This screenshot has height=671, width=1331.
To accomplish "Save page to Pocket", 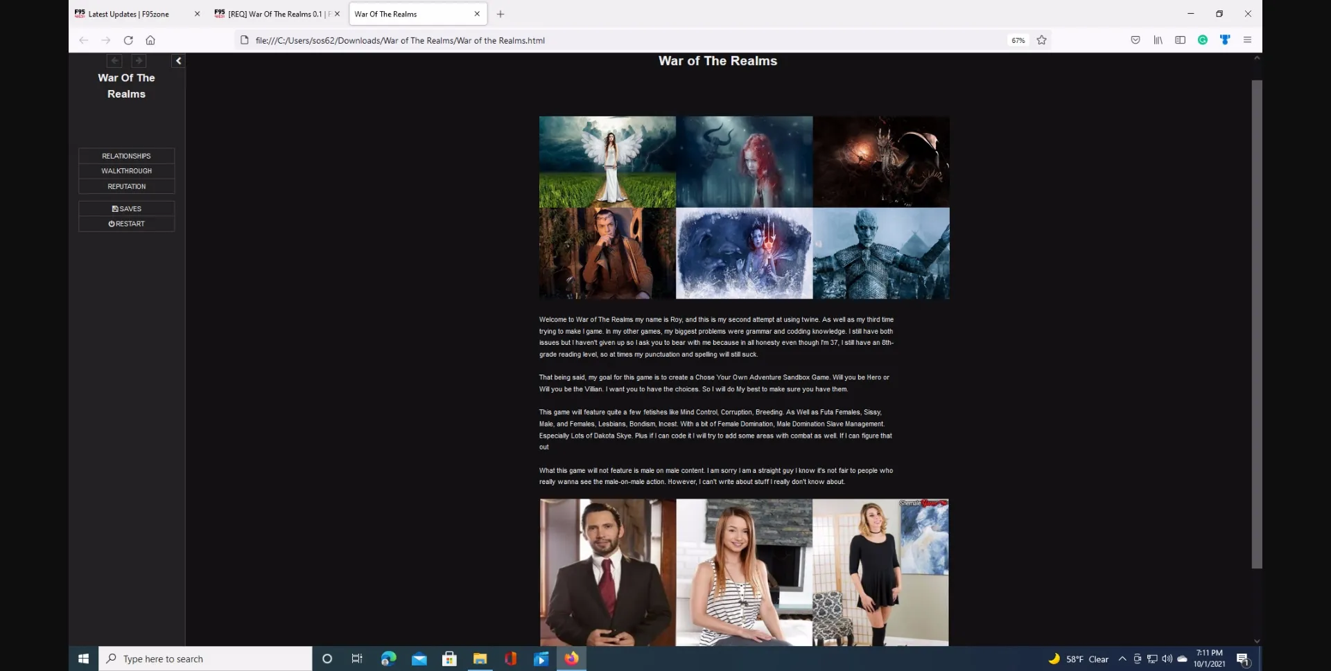I will (x=1136, y=40).
